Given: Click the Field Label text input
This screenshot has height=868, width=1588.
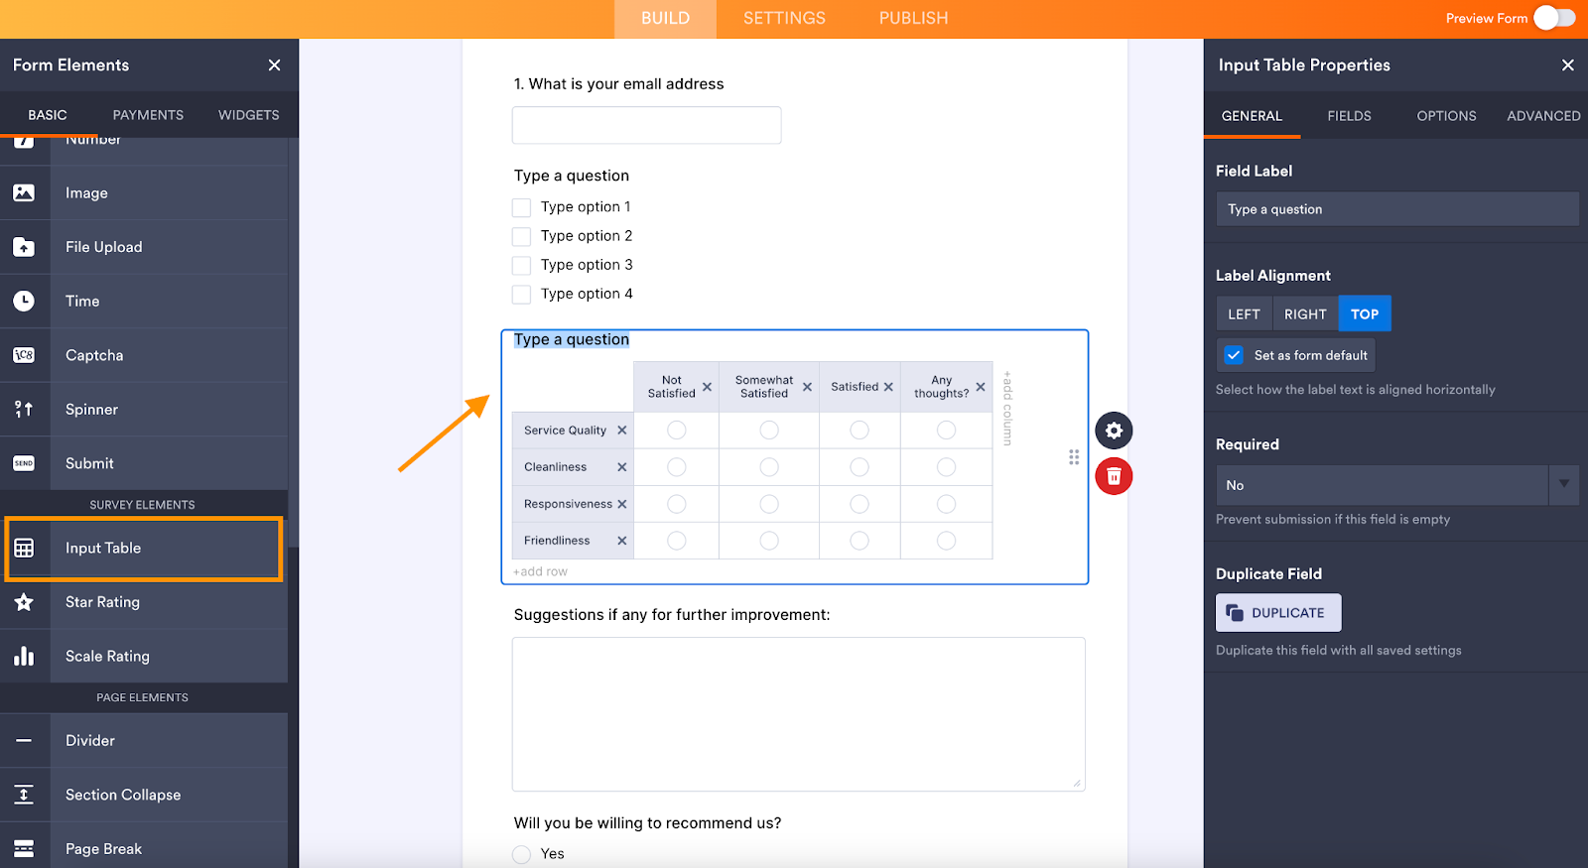Looking at the screenshot, I should point(1397,209).
